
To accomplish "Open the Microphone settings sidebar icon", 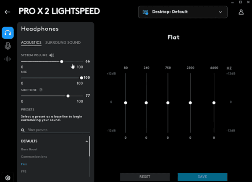I will coord(8,46).
